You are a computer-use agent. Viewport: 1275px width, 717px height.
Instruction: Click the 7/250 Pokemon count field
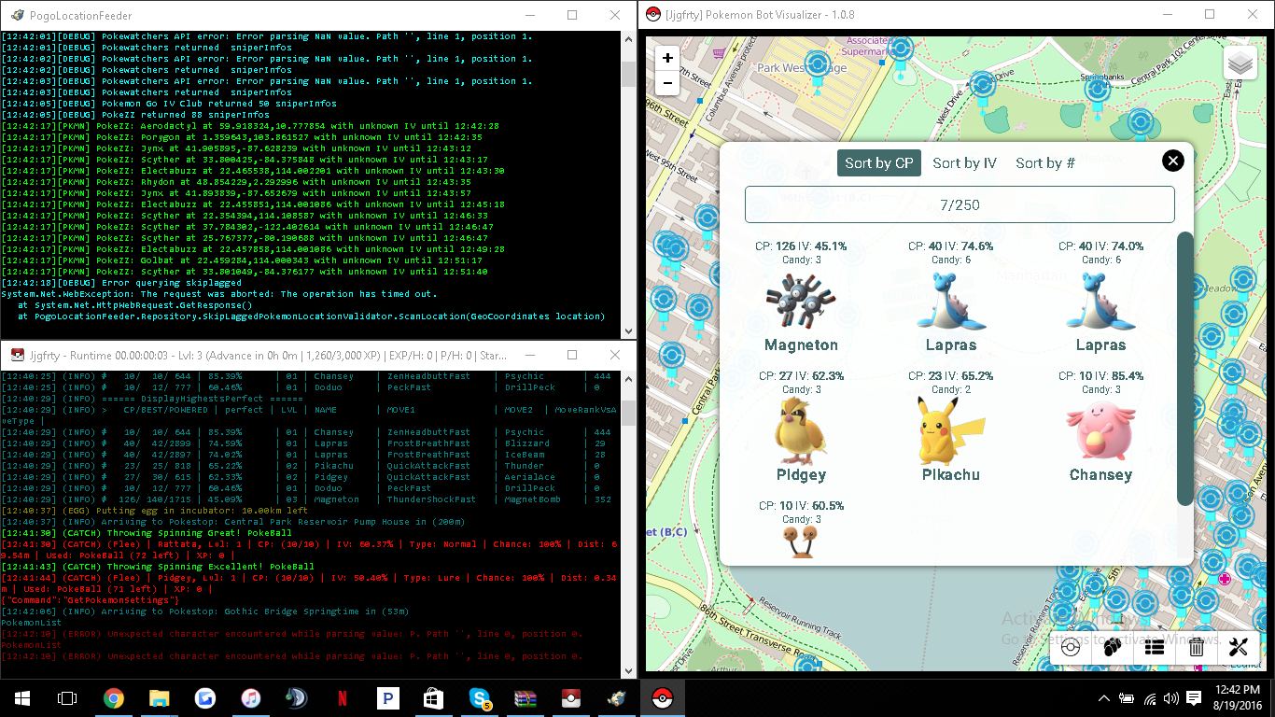point(960,204)
